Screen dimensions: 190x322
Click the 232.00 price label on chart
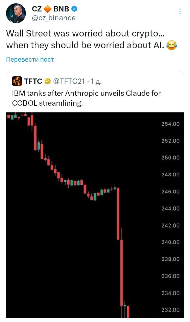170,310
